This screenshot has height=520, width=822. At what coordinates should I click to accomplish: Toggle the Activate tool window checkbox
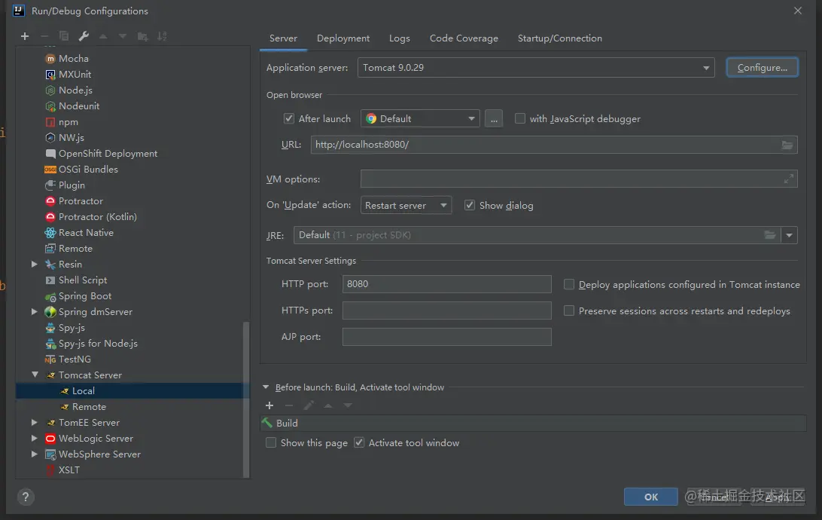point(359,443)
